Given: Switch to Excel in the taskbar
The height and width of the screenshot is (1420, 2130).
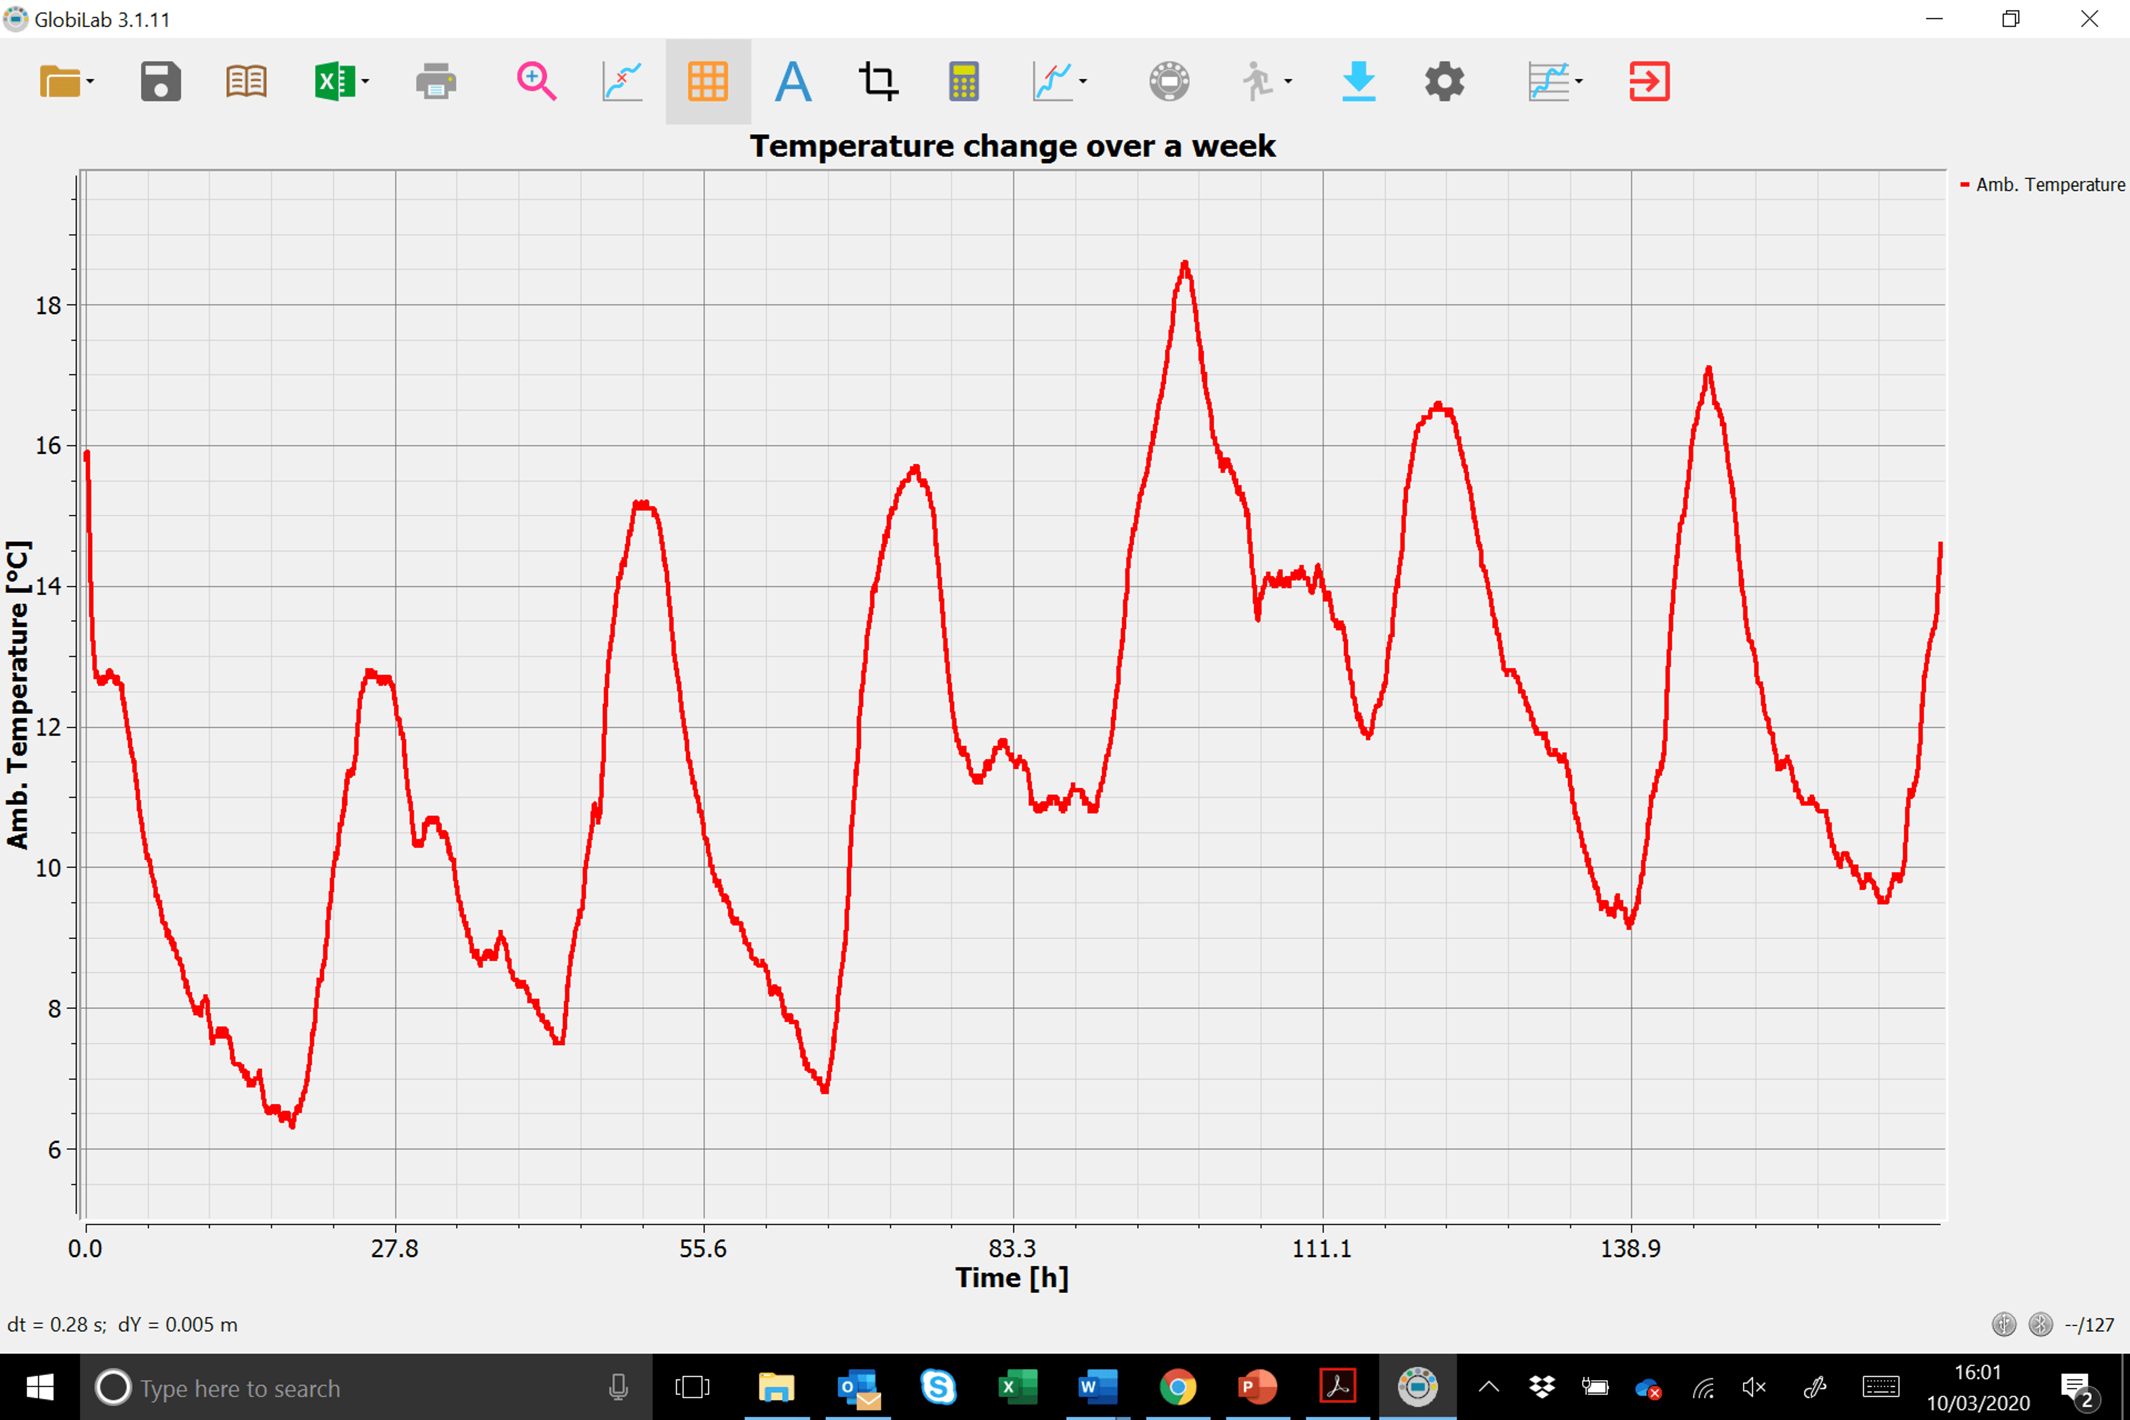Looking at the screenshot, I should (1018, 1387).
